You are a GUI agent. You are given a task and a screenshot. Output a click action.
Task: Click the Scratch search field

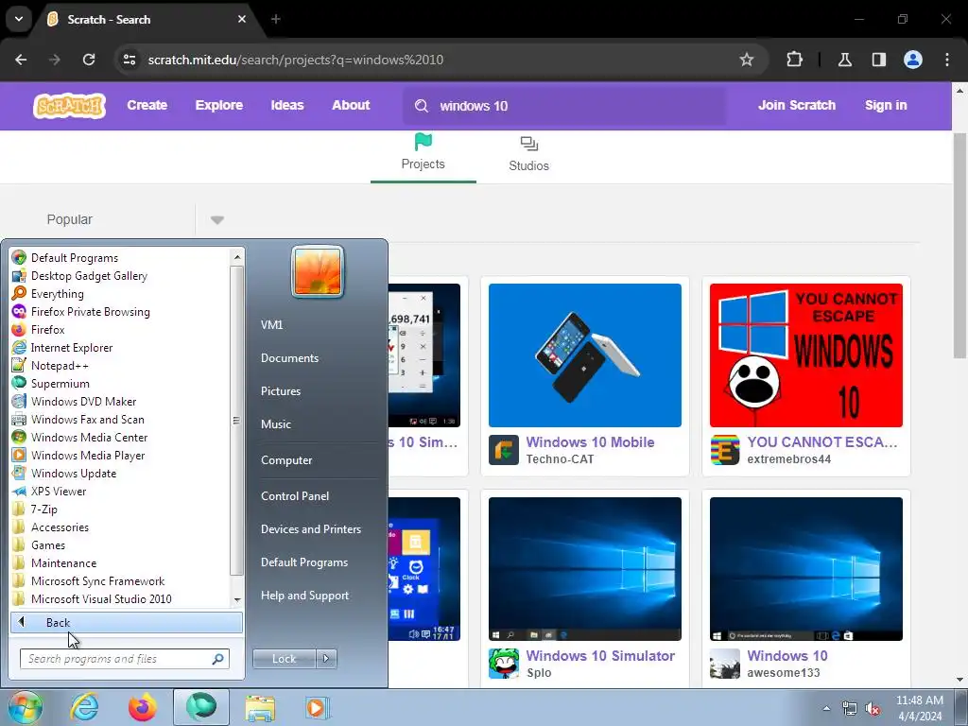click(564, 106)
